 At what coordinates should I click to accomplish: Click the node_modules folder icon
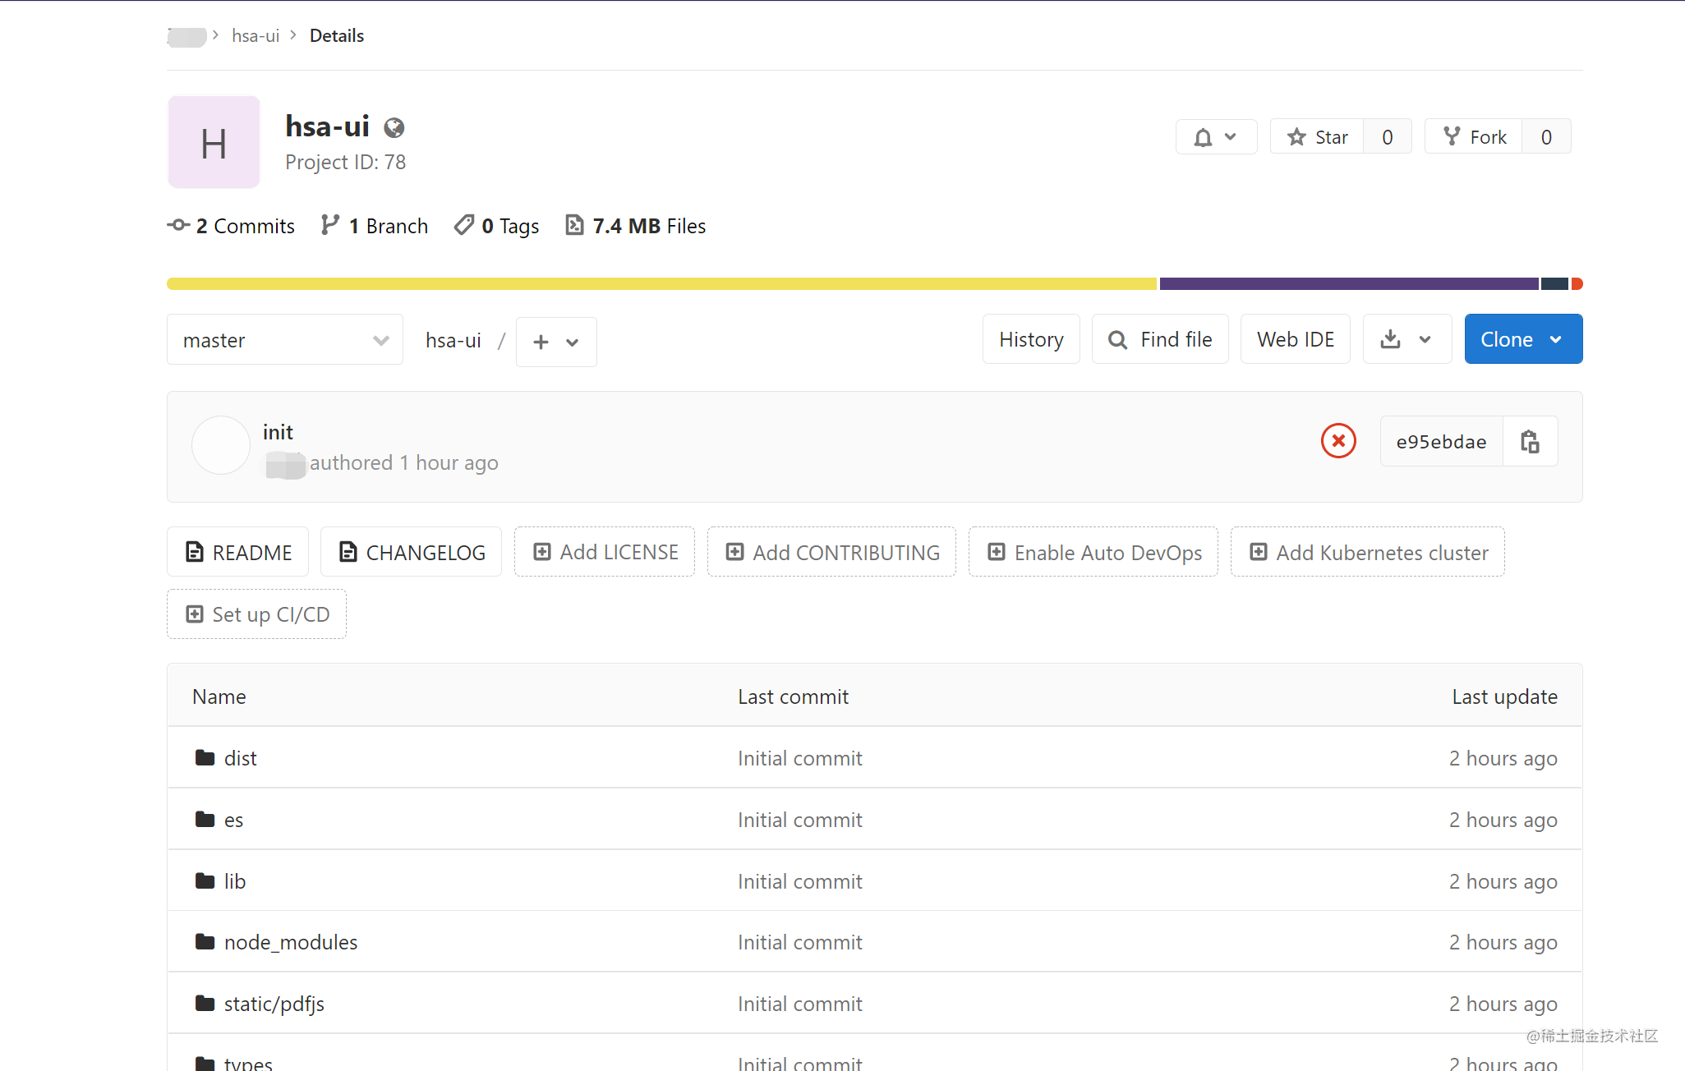[205, 941]
